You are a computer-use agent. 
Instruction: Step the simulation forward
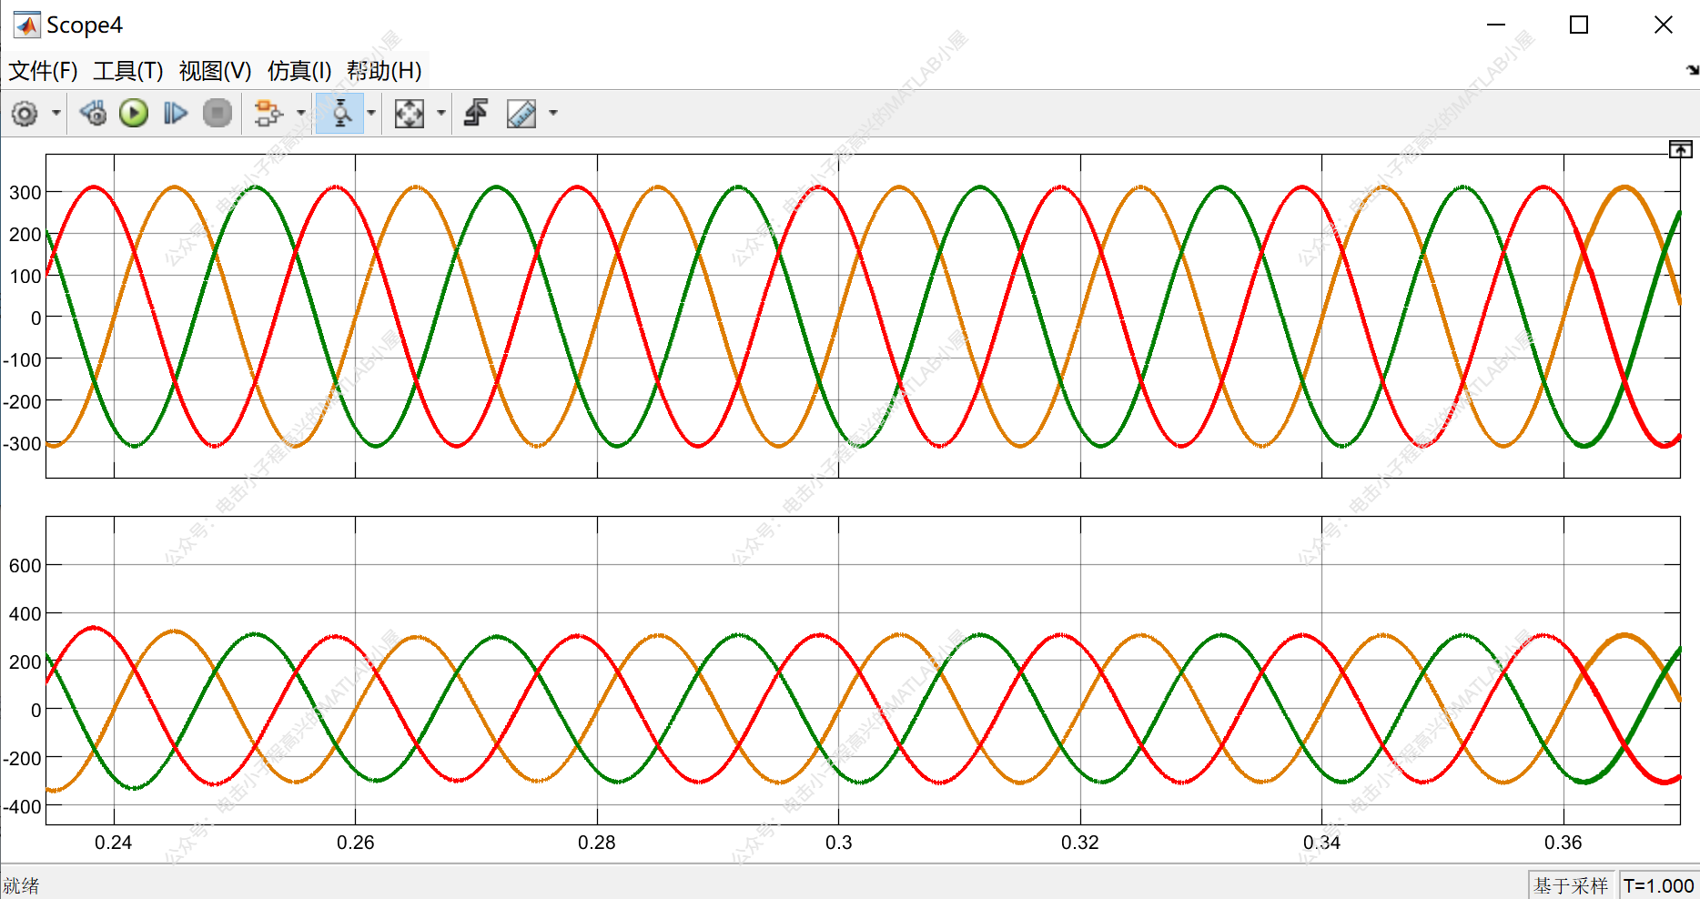pos(176,114)
